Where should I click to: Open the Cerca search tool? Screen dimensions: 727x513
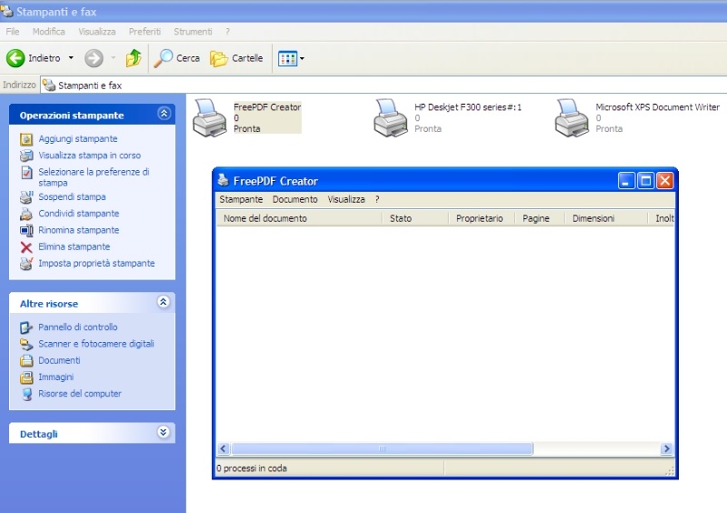click(177, 58)
